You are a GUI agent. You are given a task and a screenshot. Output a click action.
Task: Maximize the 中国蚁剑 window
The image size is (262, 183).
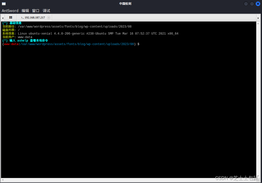[252, 4]
